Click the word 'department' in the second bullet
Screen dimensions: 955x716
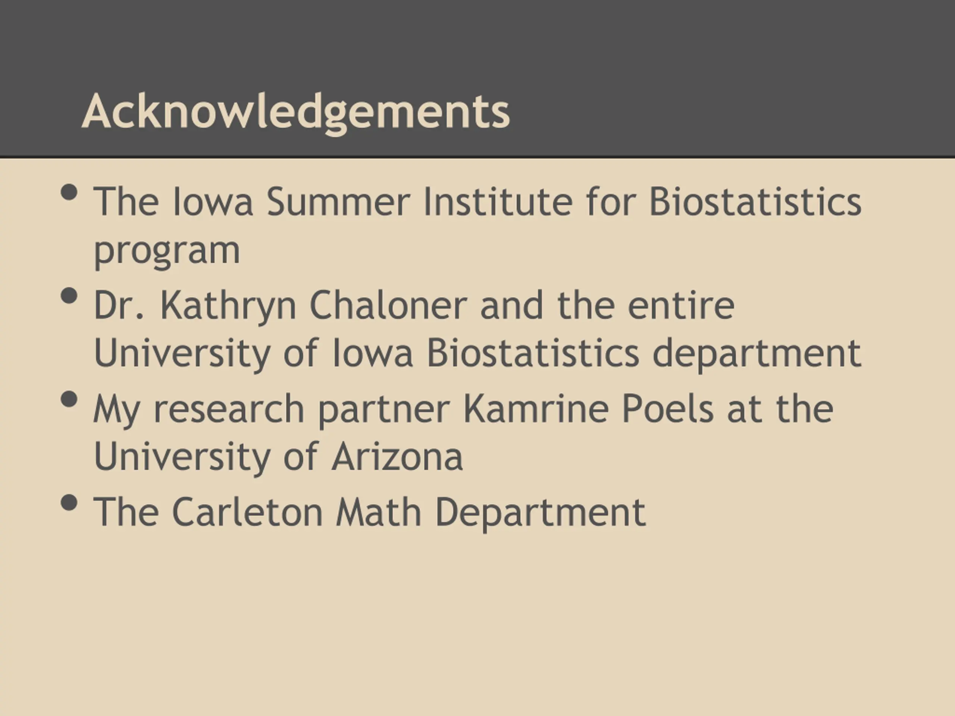coord(757,354)
